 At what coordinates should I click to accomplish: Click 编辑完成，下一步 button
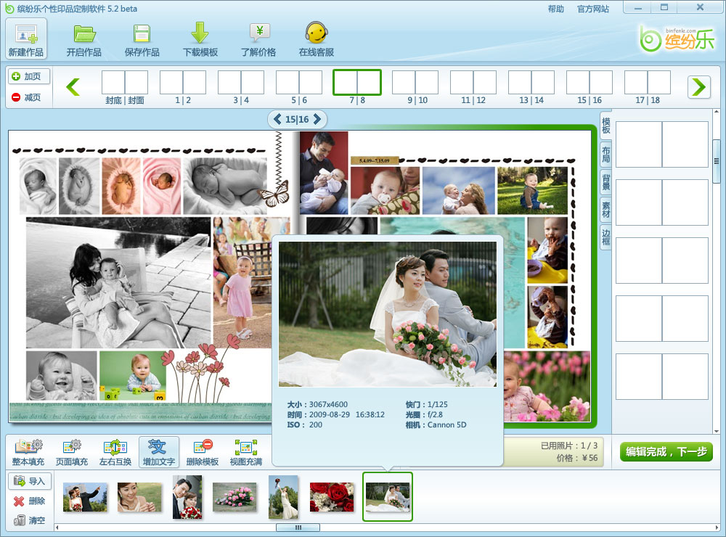(x=666, y=451)
